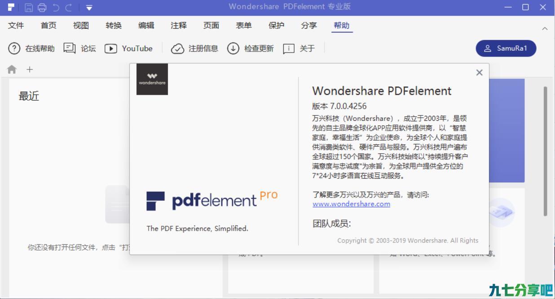555x299 pixels.
Task: Switch to the 分享 tab
Action: [x=309, y=26]
